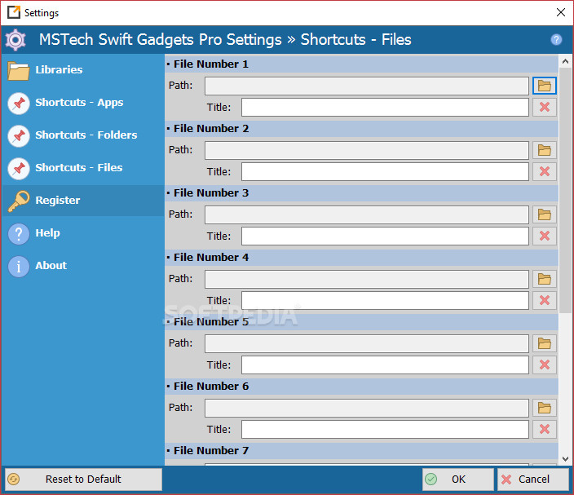
Task: Close the Settings window
Action: 561,12
